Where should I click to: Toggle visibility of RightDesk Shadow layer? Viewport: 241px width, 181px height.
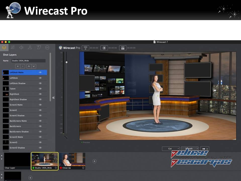40,100
